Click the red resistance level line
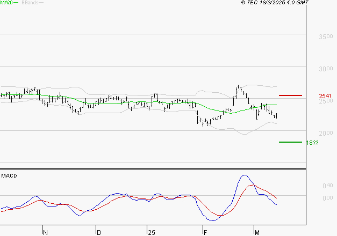 290,95
